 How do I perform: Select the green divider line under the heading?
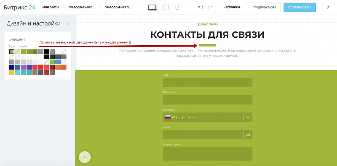[207, 45]
